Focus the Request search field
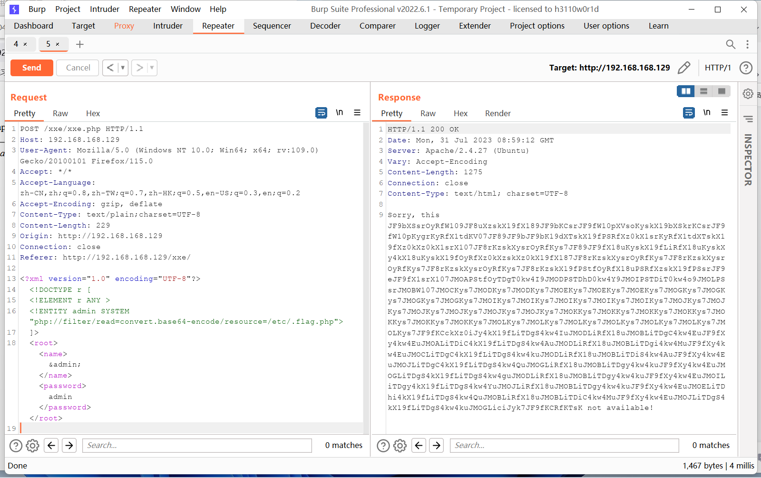The width and height of the screenshot is (761, 478). pos(197,445)
